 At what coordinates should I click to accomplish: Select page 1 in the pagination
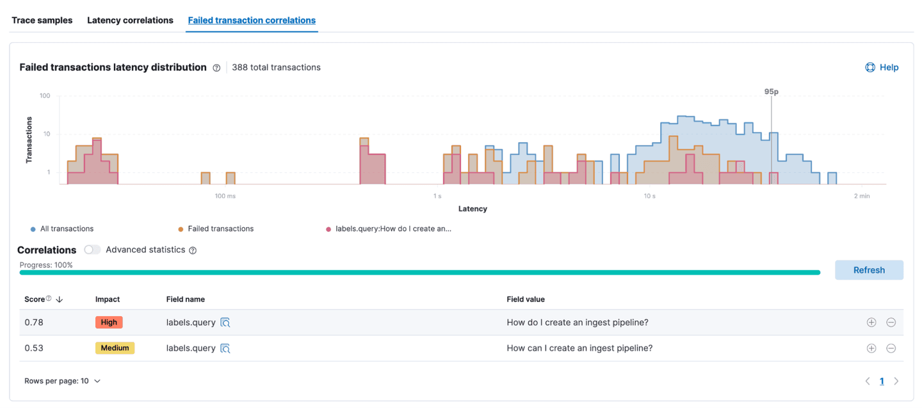[x=882, y=381]
